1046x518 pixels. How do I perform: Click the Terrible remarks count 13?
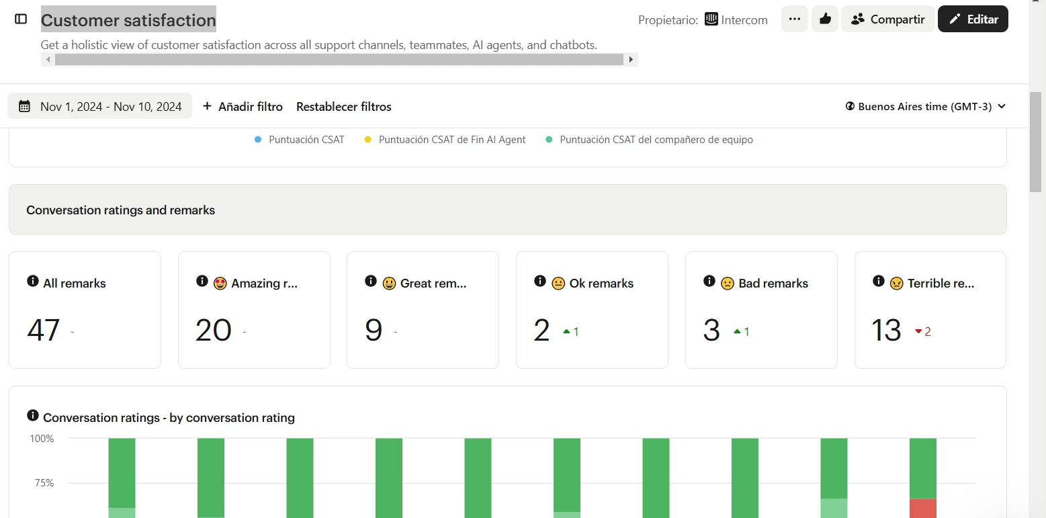point(886,331)
